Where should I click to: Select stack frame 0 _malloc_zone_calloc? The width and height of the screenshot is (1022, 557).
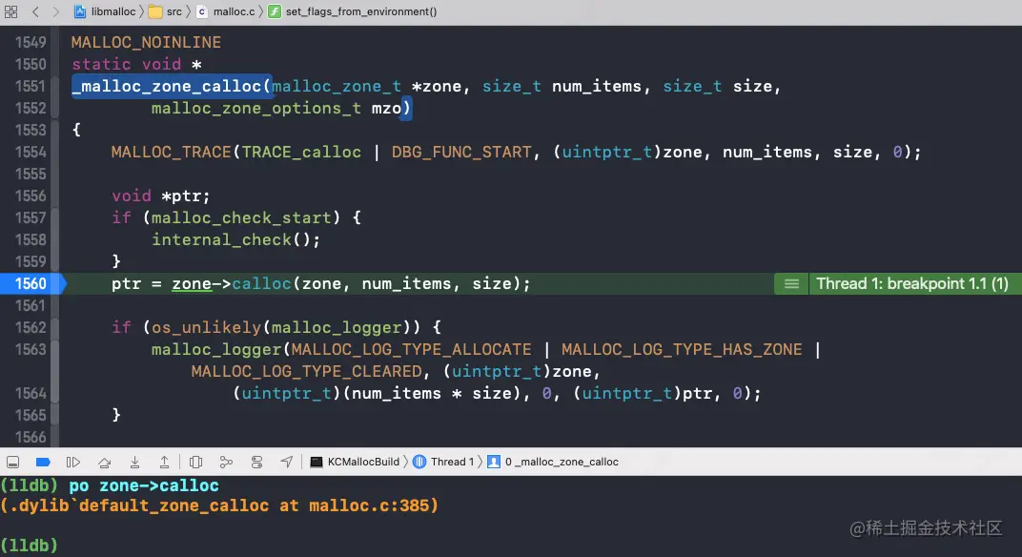553,462
